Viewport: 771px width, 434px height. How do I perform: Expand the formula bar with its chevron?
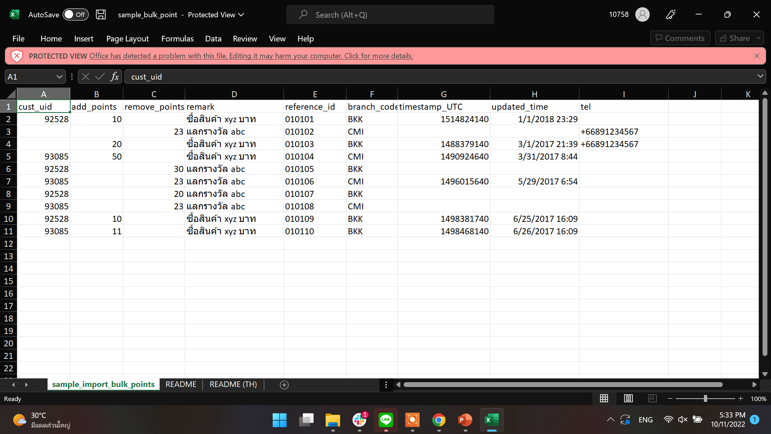point(760,76)
